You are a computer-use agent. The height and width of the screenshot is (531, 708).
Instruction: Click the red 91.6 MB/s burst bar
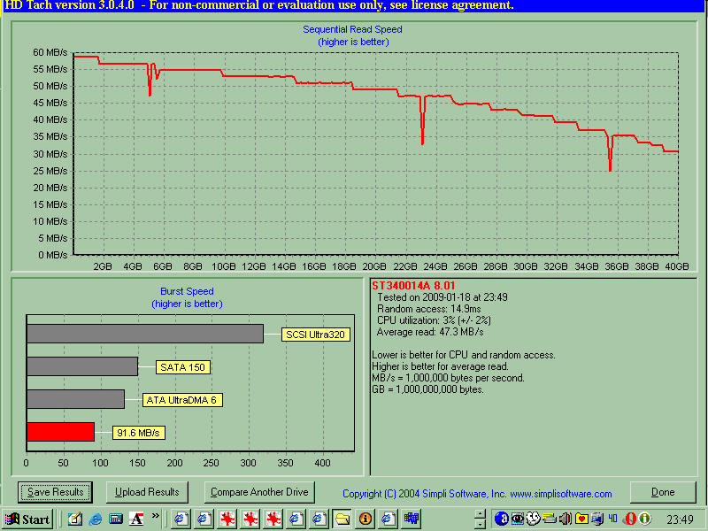pyautogui.click(x=60, y=432)
